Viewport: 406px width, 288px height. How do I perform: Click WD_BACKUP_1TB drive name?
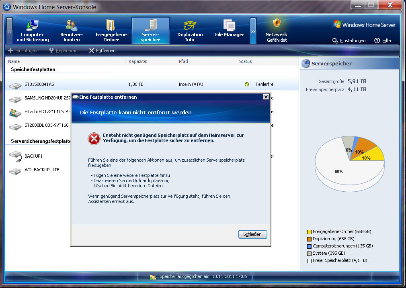pos(42,170)
